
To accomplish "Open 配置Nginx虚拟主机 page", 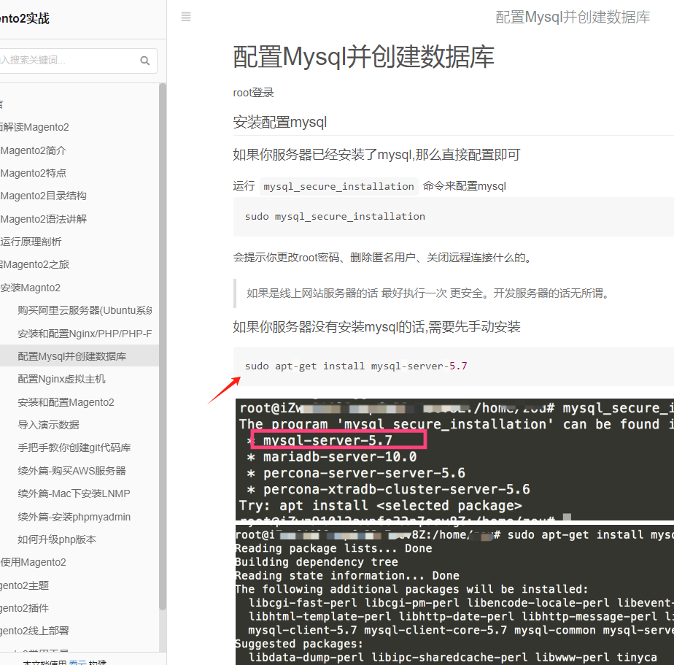I will 62,379.
